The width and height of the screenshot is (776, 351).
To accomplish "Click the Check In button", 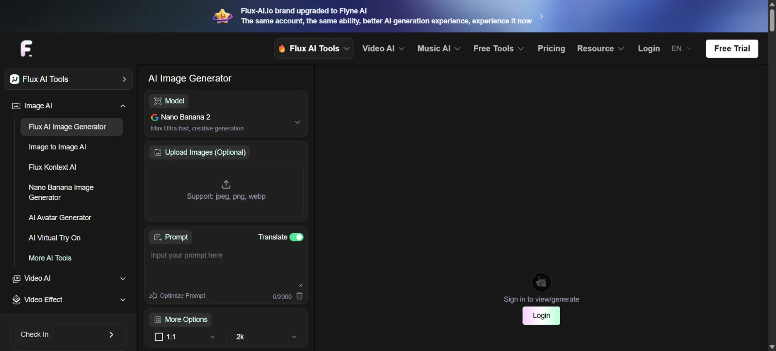I will point(68,335).
